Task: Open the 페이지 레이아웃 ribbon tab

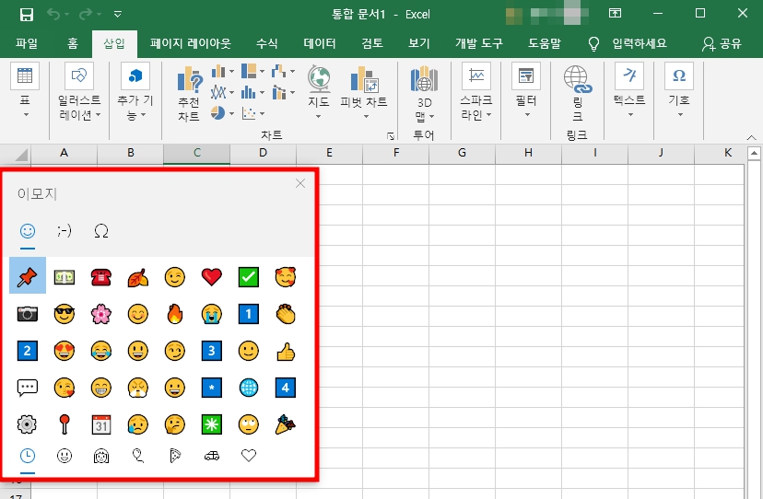Action: point(190,44)
